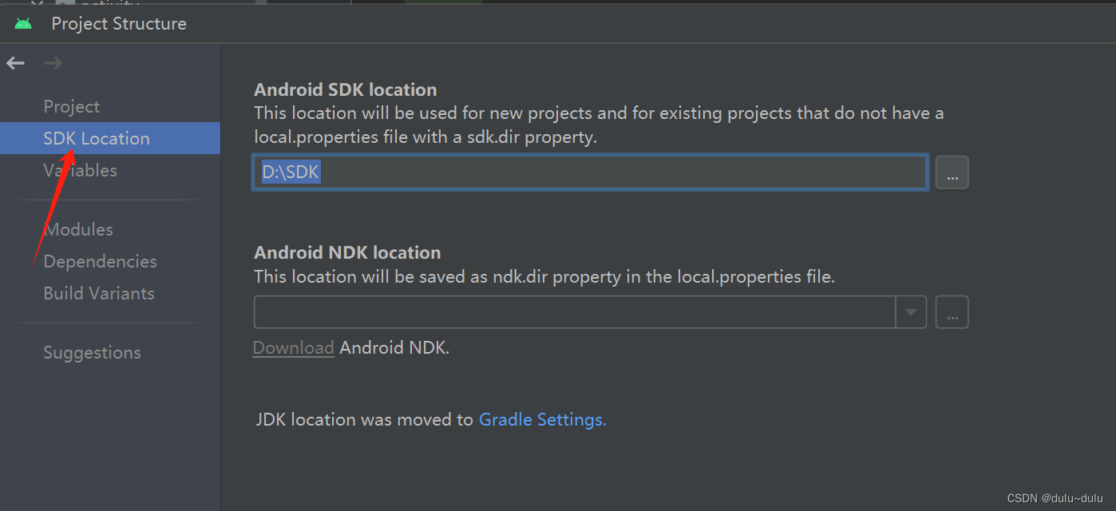Go back using the left arrow icon
The height and width of the screenshot is (511, 1116).
16,63
